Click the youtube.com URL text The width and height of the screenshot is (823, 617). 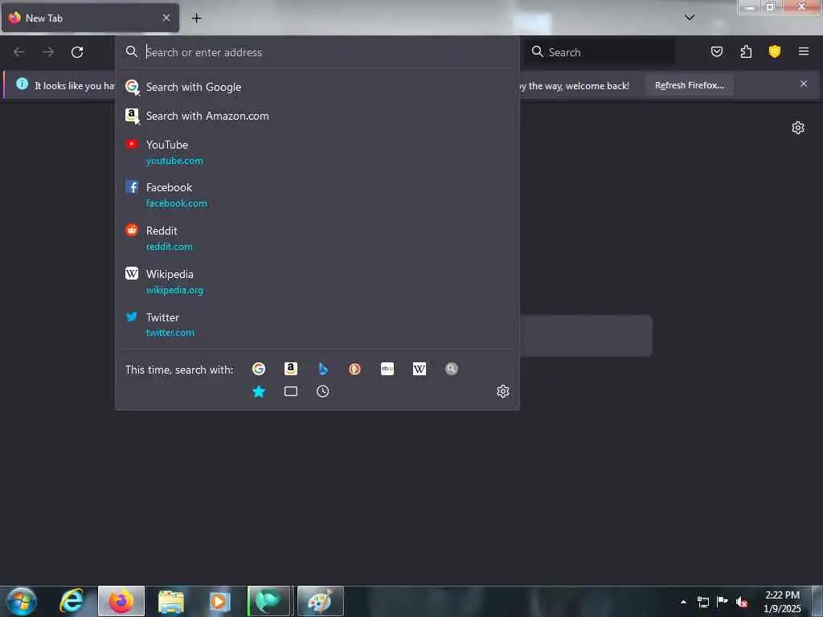tap(174, 161)
